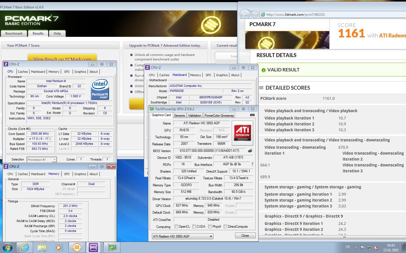The width and height of the screenshot is (406, 253).
Task: Open the PCMark 7 Benchmark tab
Action: click(x=14, y=33)
